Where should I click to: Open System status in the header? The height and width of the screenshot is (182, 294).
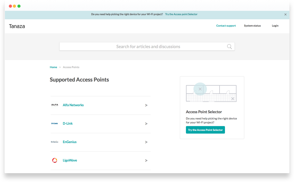coord(252,26)
